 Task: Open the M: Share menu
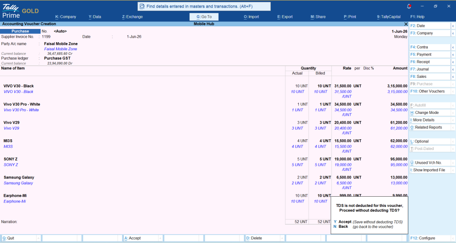(318, 17)
